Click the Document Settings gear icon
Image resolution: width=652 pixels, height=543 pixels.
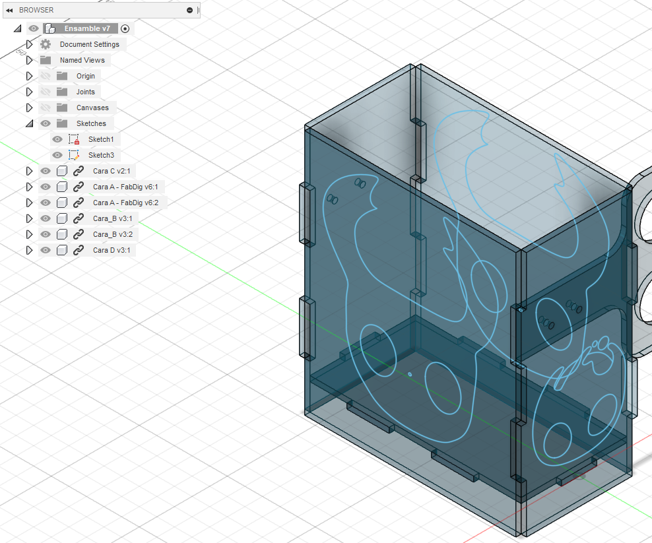point(46,44)
